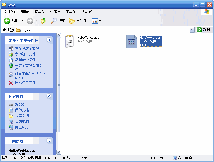
Task: Click the Windows flag logo
Action: click(x=207, y=12)
